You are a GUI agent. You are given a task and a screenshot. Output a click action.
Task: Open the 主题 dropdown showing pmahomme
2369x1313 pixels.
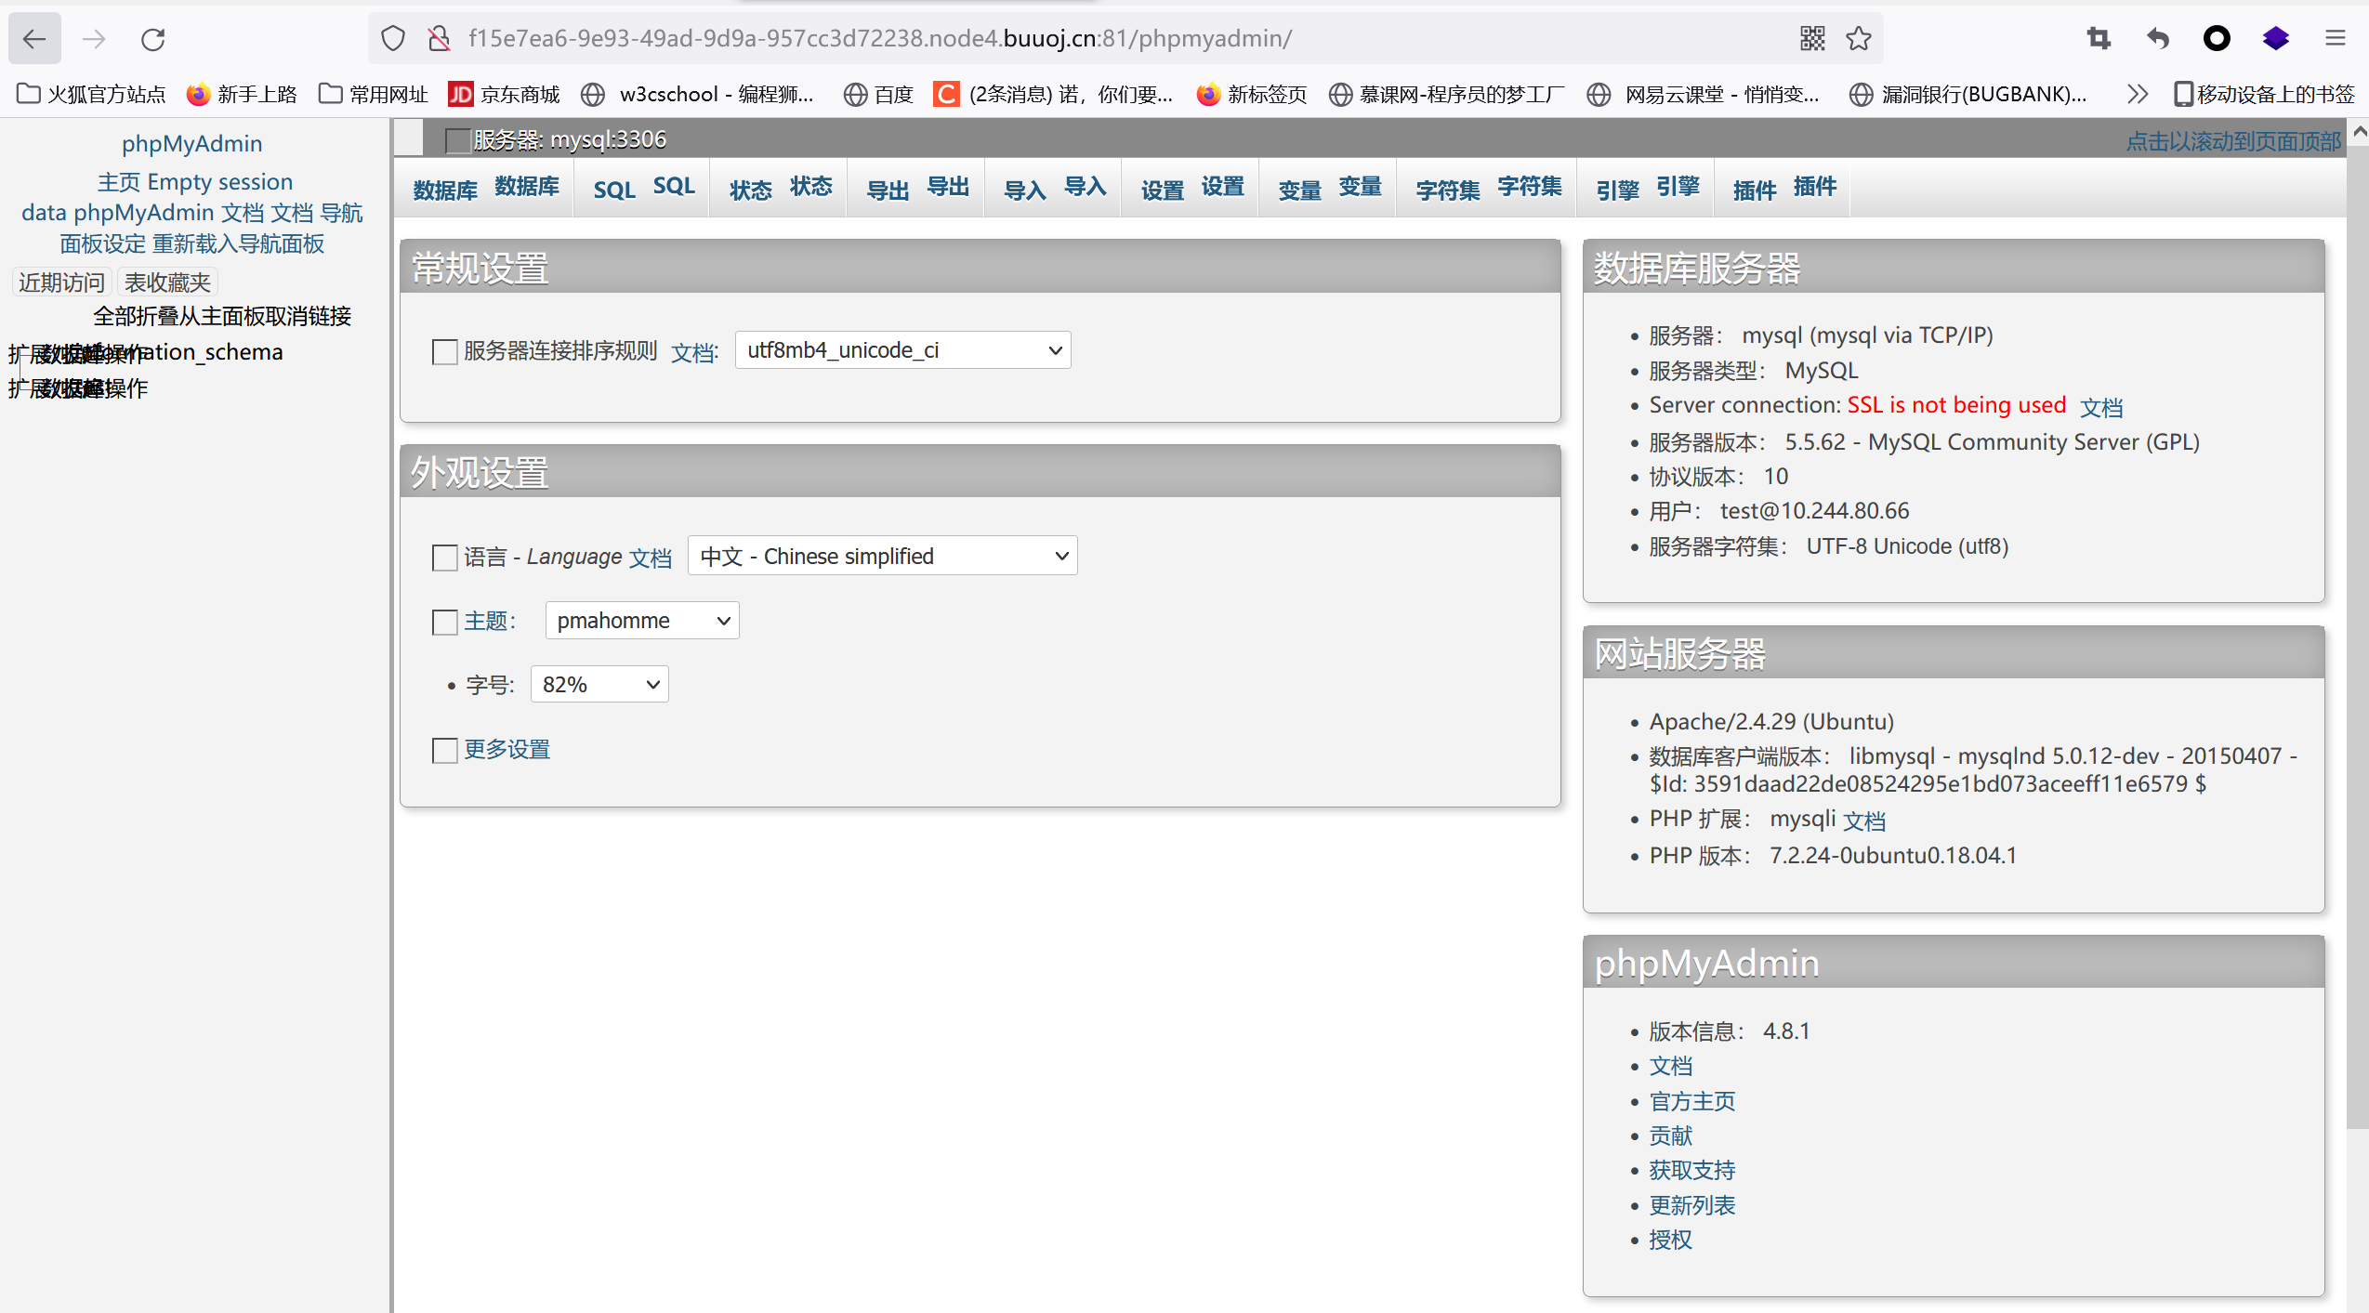[641, 620]
